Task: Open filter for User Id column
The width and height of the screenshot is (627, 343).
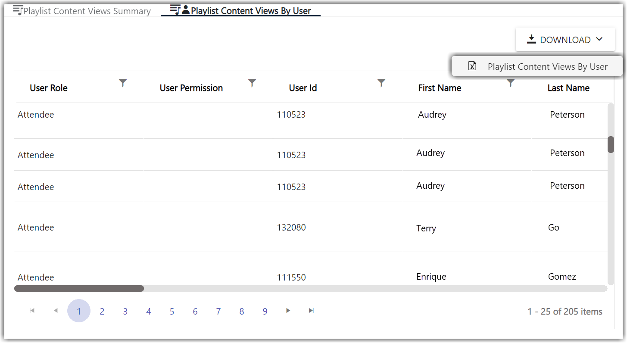Action: [381, 83]
